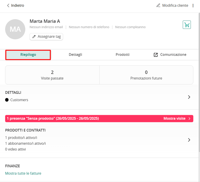200x182 pixels.
Task: Open the three-dot more options menu
Action: pos(193,5)
